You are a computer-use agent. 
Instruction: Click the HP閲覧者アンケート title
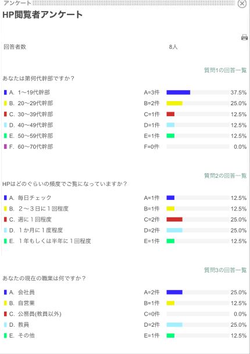[42, 15]
